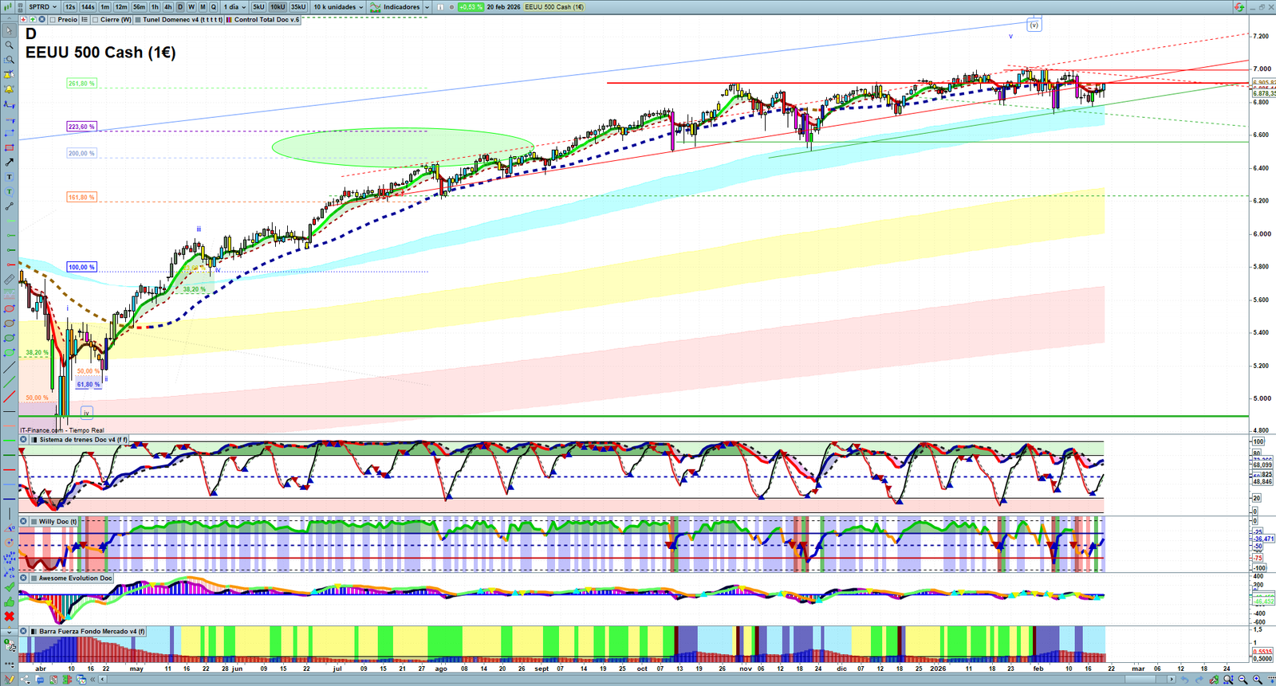Image resolution: width=1276 pixels, height=686 pixels.
Task: Select the red ellipse drawing tool
Action: click(9, 308)
